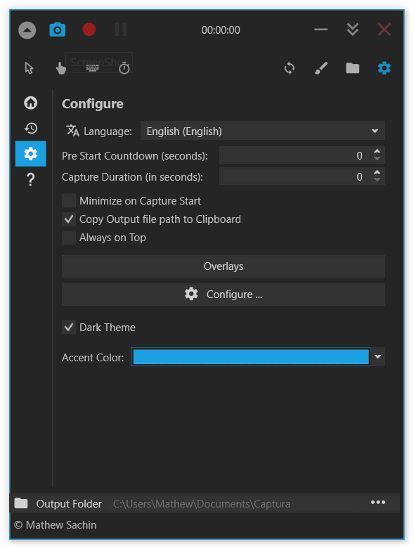The height and width of the screenshot is (549, 414).
Task: Take a screenshot with the camera icon
Action: pos(58,30)
